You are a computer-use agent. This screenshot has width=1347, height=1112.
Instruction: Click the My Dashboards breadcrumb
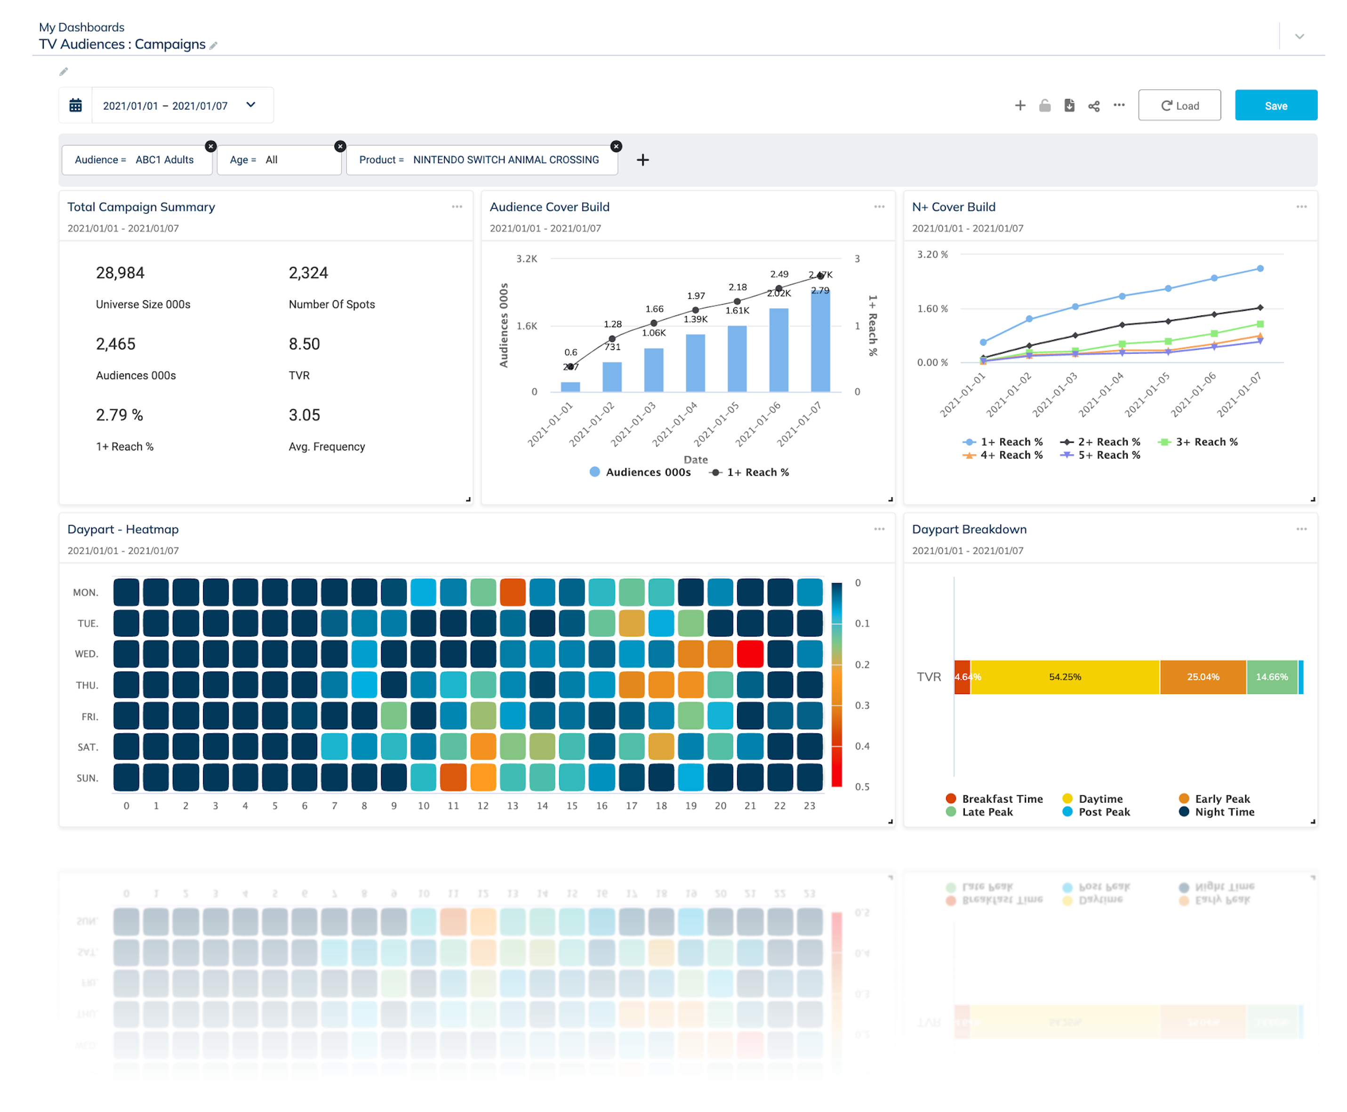81,27
